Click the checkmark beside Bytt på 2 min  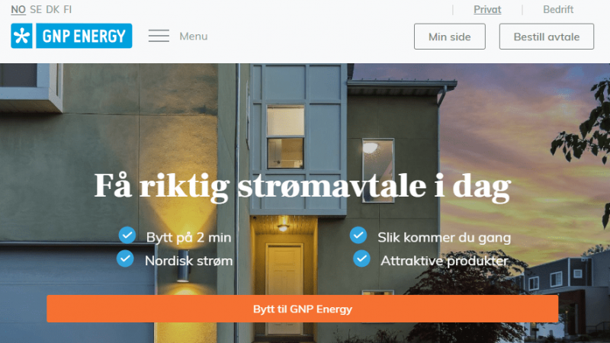127,236
